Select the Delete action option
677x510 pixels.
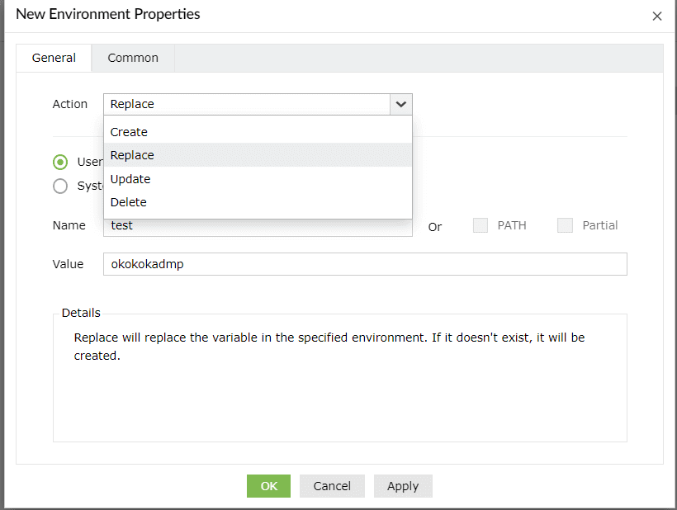point(128,202)
